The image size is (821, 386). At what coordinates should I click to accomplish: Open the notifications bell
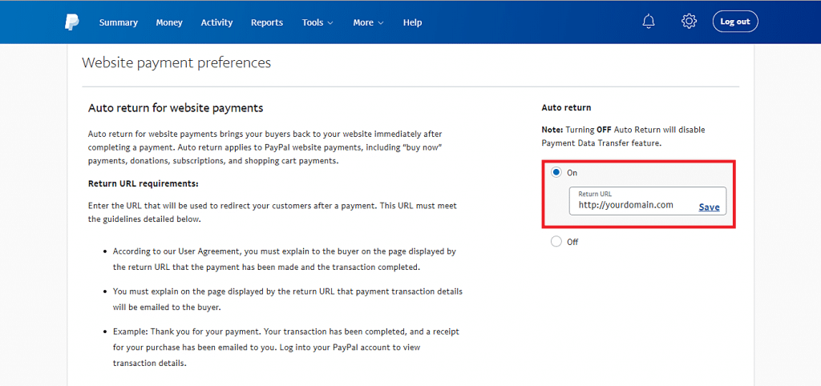coord(649,22)
